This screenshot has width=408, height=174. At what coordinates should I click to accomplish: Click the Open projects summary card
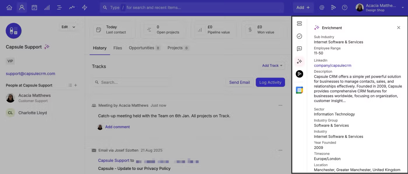pyautogui.click(x=165, y=29)
